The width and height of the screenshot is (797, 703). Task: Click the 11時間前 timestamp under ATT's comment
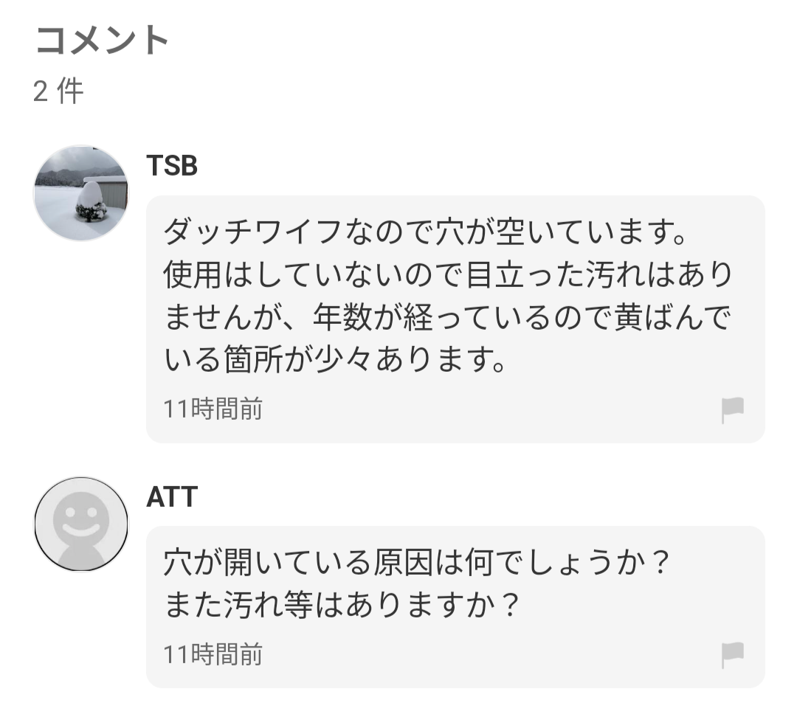click(213, 654)
